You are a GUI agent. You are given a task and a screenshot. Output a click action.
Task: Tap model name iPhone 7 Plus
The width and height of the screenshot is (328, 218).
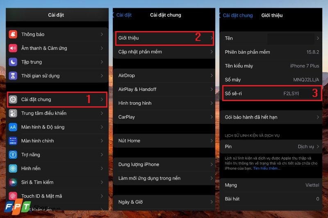305,66
